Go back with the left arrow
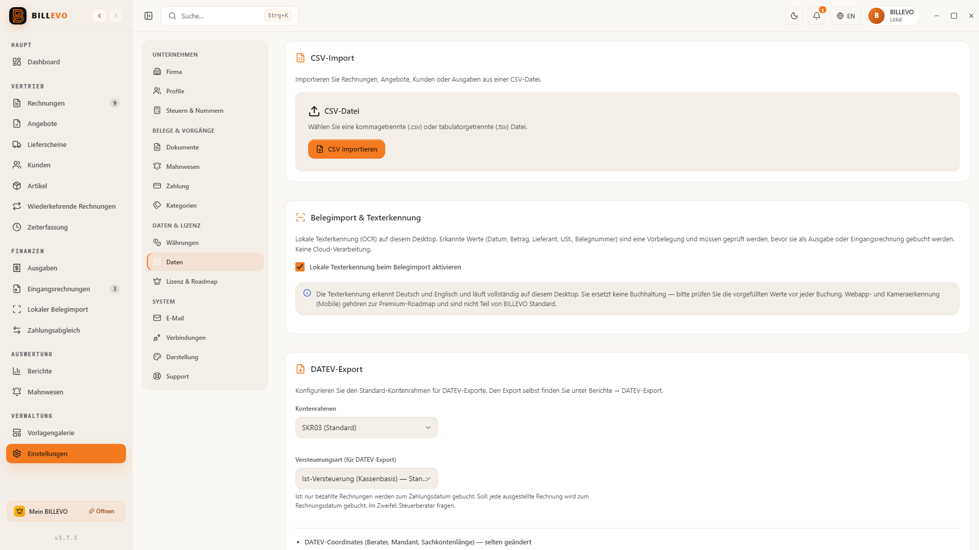Viewport: 979px width, 550px height. [99, 16]
